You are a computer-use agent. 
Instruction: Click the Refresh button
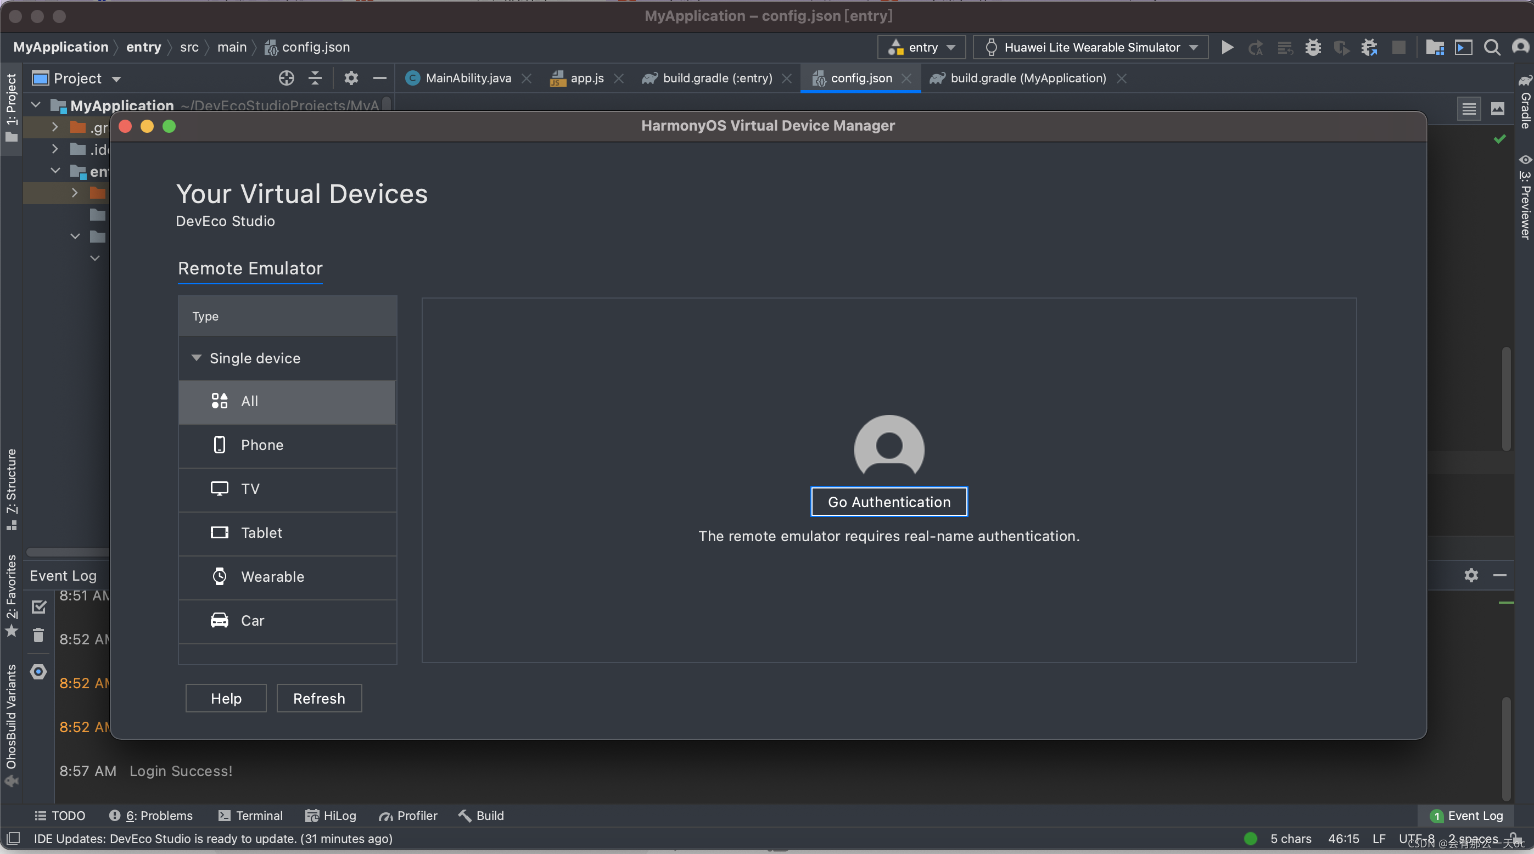tap(319, 698)
